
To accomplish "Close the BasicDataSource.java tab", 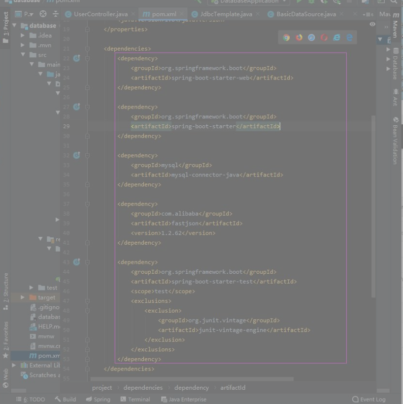I will [341, 14].
